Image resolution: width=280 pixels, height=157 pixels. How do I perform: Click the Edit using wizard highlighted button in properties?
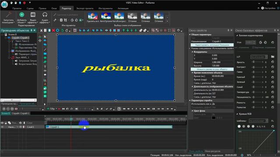pyautogui.click(x=212, y=45)
